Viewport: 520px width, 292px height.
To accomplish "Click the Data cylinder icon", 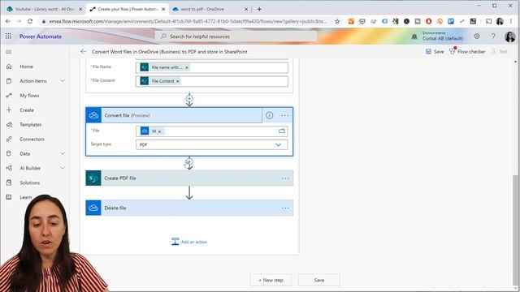I will click(x=9, y=153).
